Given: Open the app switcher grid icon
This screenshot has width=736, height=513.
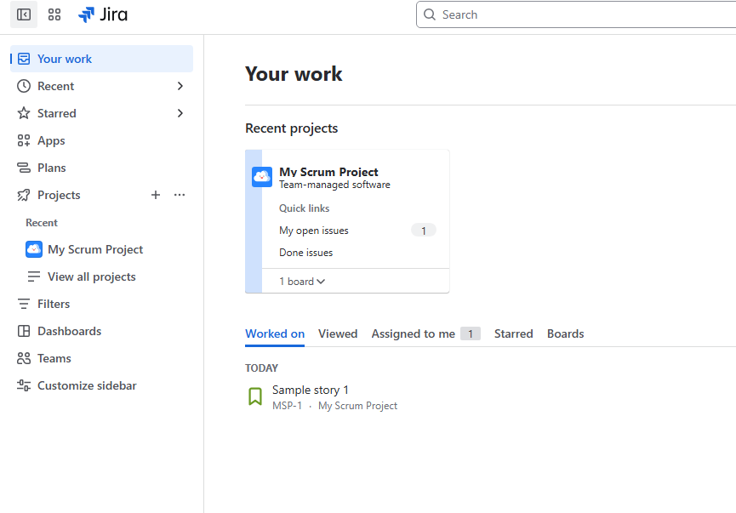Looking at the screenshot, I should [x=54, y=14].
